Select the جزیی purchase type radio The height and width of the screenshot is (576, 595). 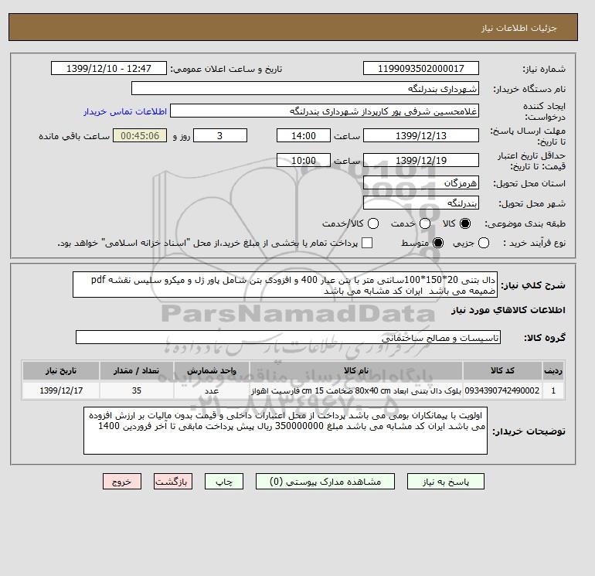point(484,243)
